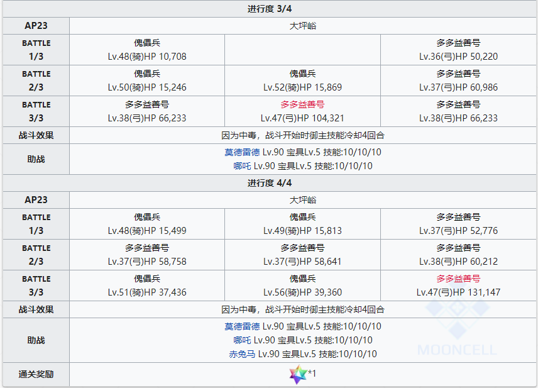This screenshot has height=388, width=538.
Task: Select text Lv.37(弓)HP 60,986
Action: 458,87
